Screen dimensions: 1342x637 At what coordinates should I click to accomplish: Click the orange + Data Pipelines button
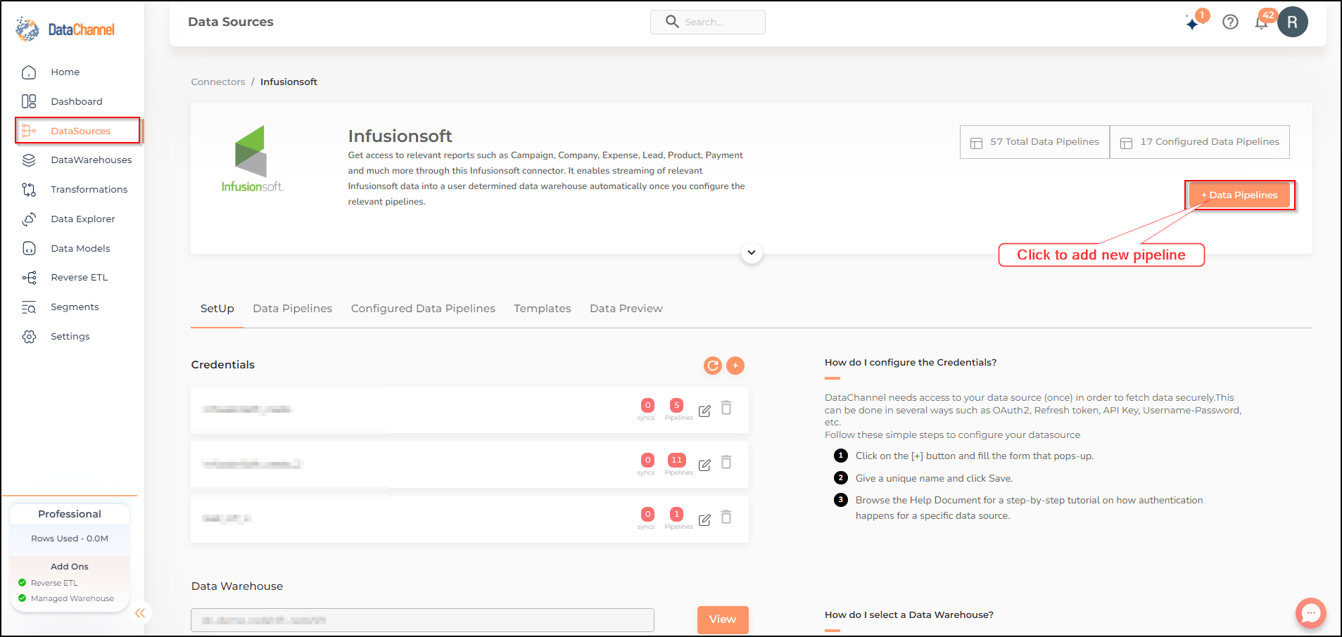click(x=1240, y=195)
